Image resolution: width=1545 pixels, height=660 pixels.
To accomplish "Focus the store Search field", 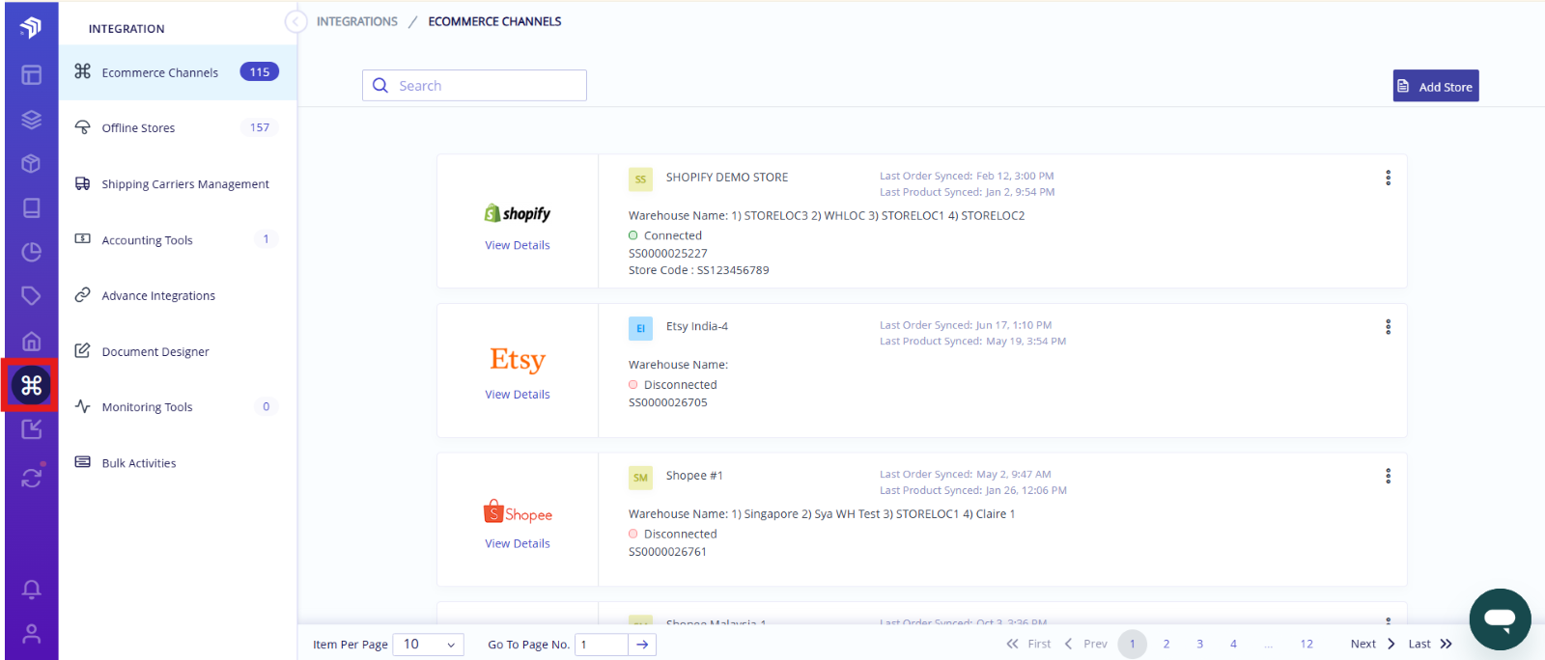I will click(x=474, y=85).
